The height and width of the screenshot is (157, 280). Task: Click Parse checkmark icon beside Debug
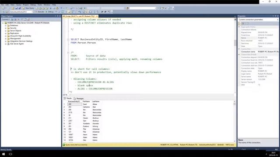[59, 12]
